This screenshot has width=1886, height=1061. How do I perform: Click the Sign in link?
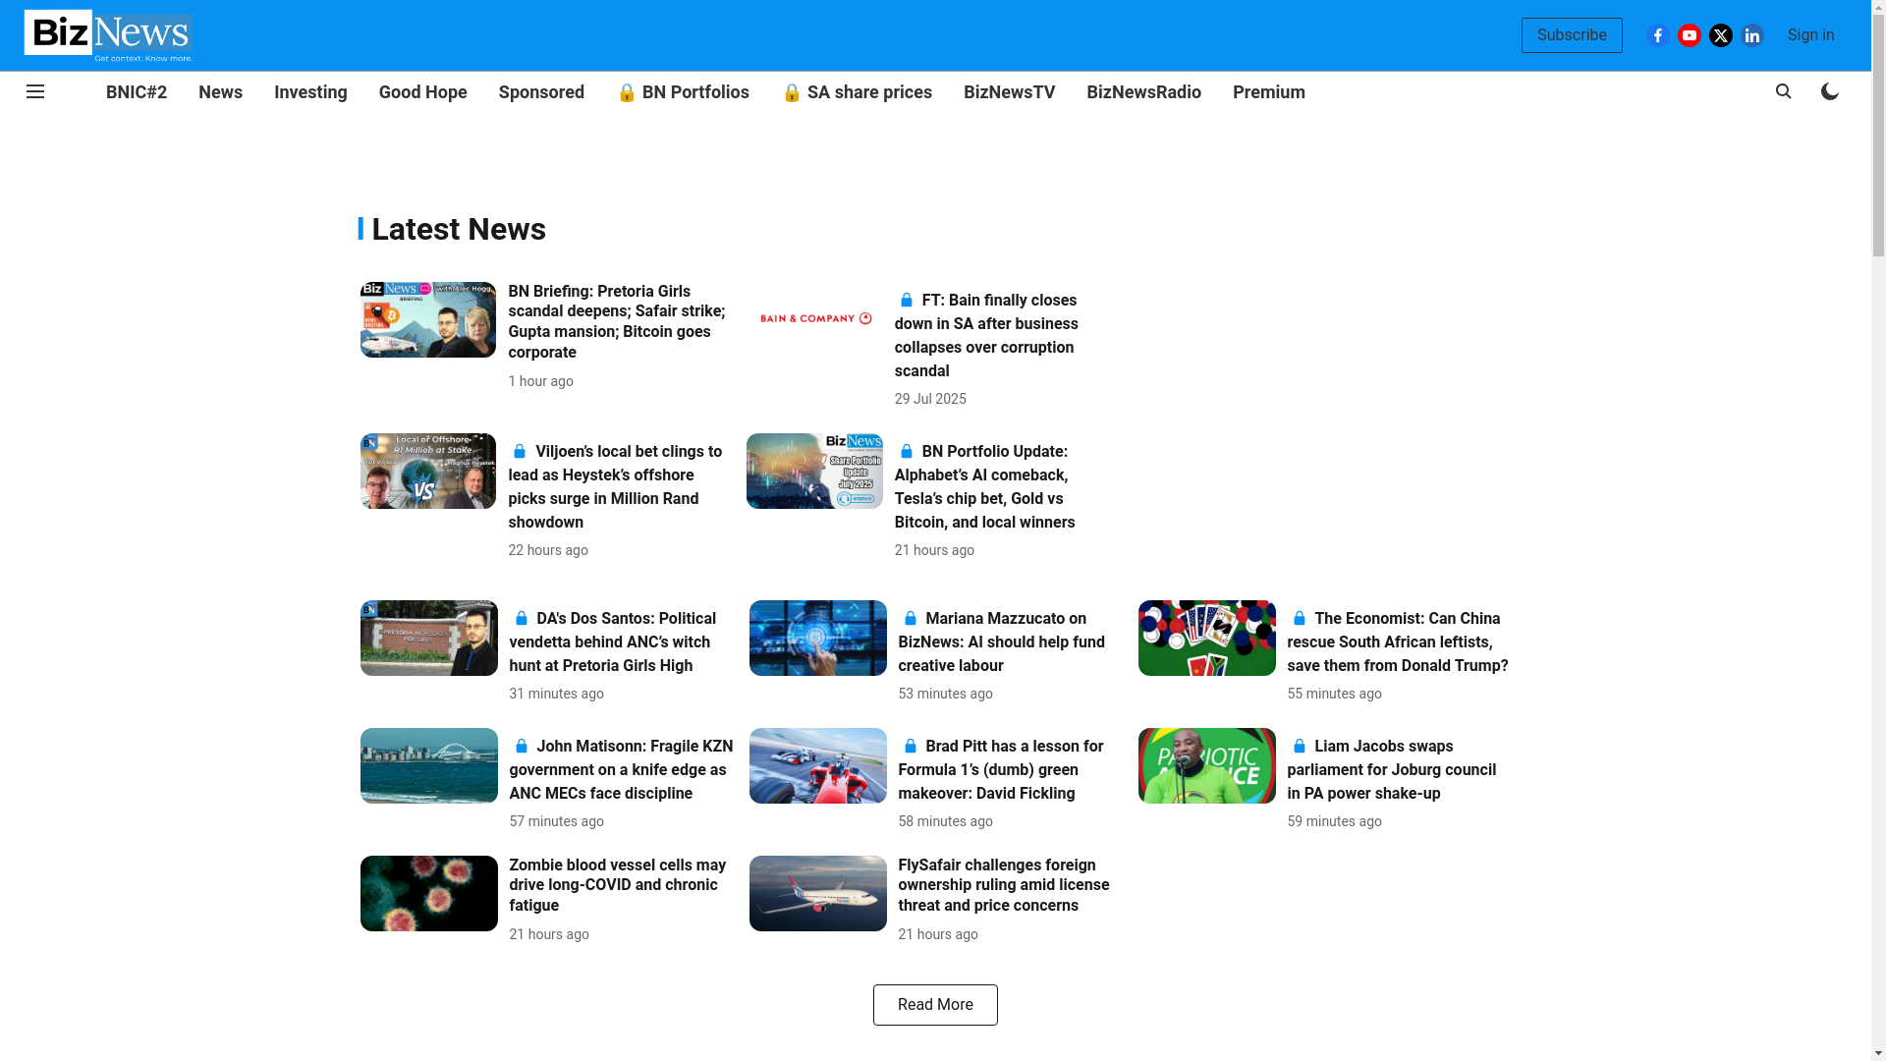[x=1810, y=35]
